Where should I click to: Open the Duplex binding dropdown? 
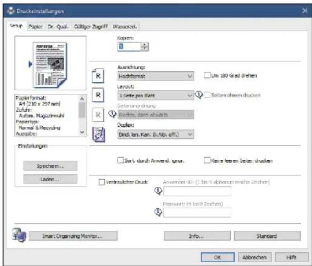[156, 134]
